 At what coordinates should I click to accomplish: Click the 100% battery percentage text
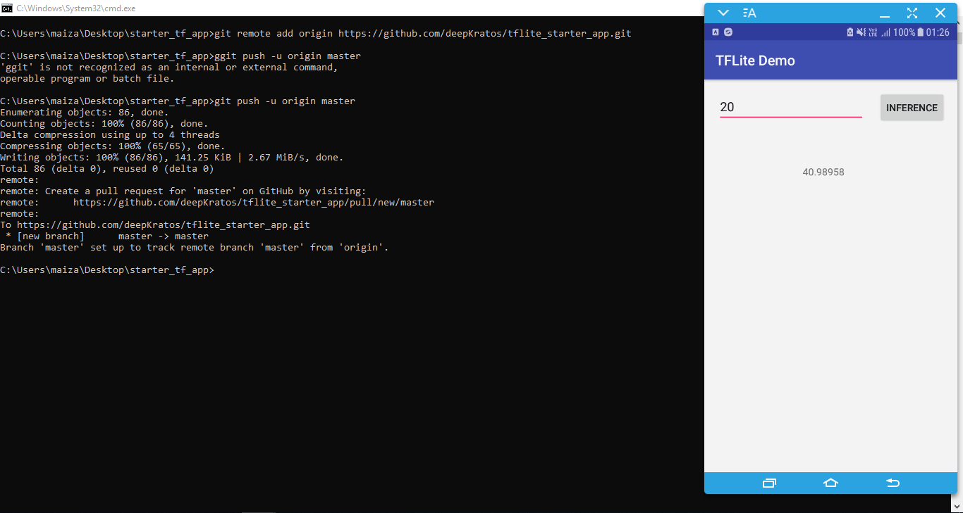(x=904, y=32)
